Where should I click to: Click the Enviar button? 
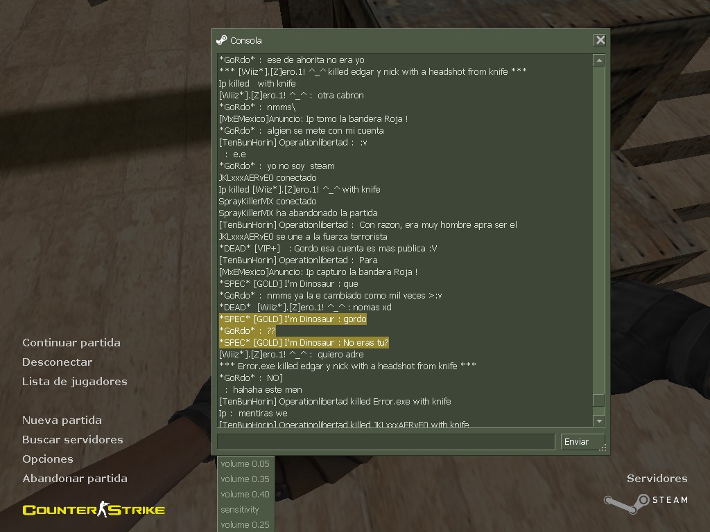[582, 442]
